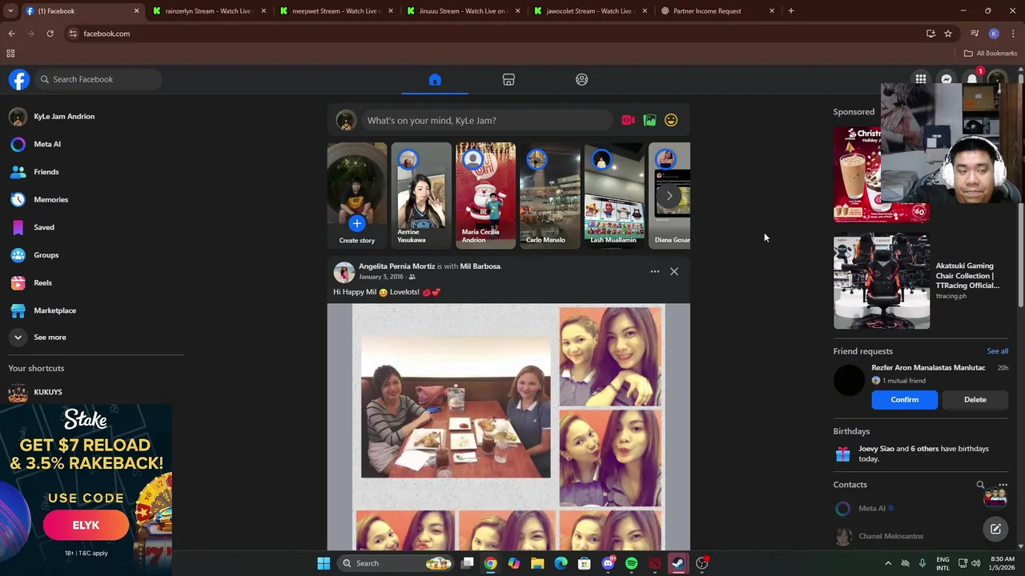
Task: View Carlo Manalo's story
Action: [549, 195]
